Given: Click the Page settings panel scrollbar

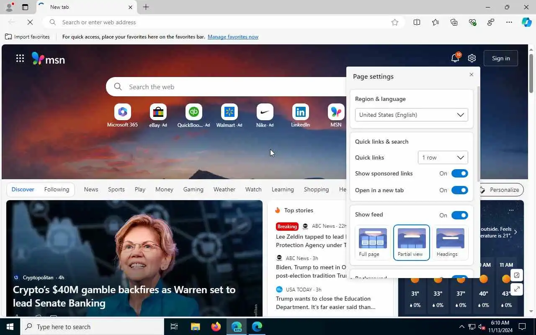Looking at the screenshot, I should (x=478, y=134).
